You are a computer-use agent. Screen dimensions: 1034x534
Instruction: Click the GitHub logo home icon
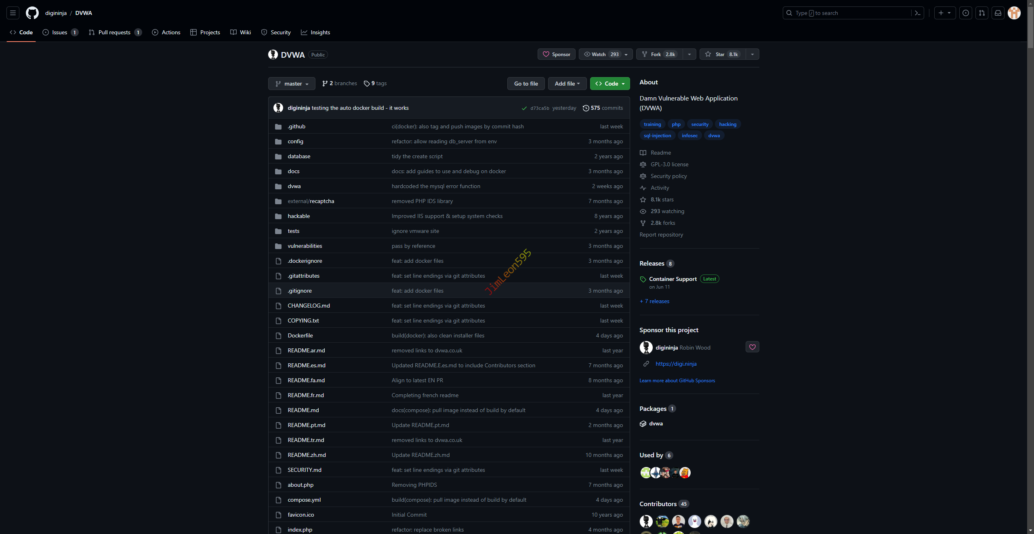click(32, 13)
